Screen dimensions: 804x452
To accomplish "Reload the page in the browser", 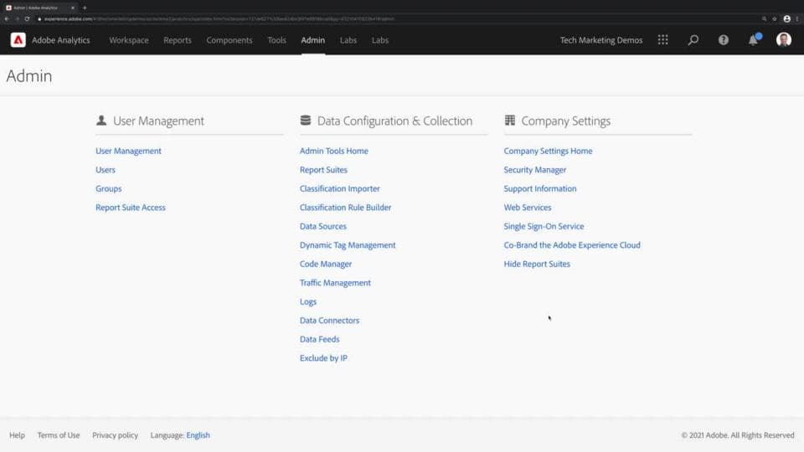I will point(27,18).
